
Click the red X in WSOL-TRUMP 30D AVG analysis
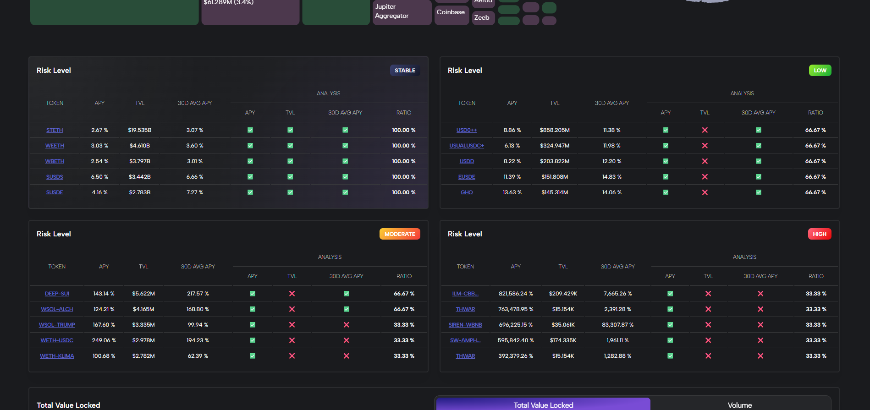tap(346, 325)
